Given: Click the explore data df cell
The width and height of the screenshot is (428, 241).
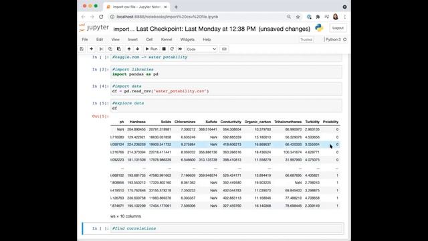Looking at the screenshot, I should 226,106.
